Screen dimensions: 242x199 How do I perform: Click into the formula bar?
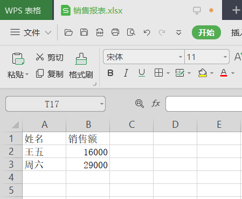pyautogui.click(x=204, y=104)
